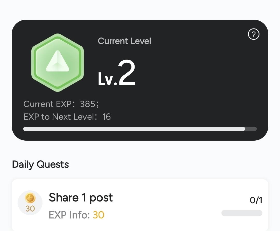
Task: Click the unfilled end of level EXP bar
Action: (251, 129)
